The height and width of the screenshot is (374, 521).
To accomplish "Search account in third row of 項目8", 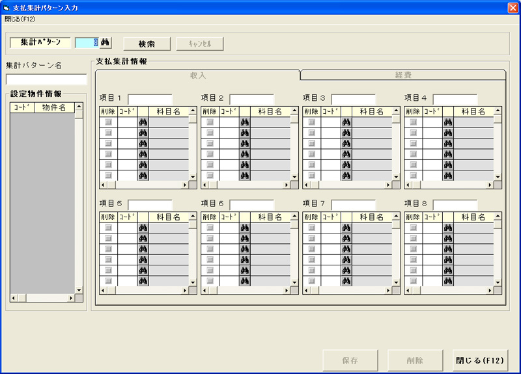I will 448,249.
